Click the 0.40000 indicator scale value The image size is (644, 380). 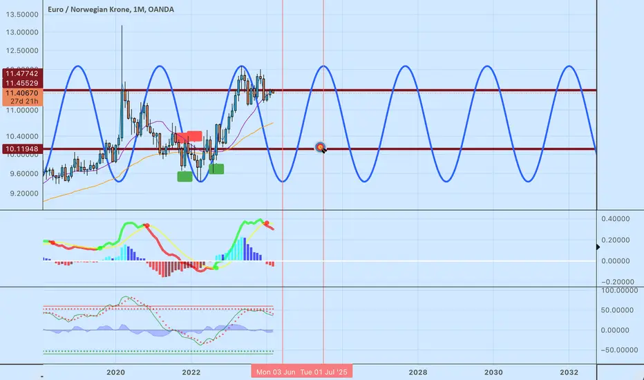615,219
